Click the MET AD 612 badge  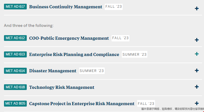(x=15, y=38)
